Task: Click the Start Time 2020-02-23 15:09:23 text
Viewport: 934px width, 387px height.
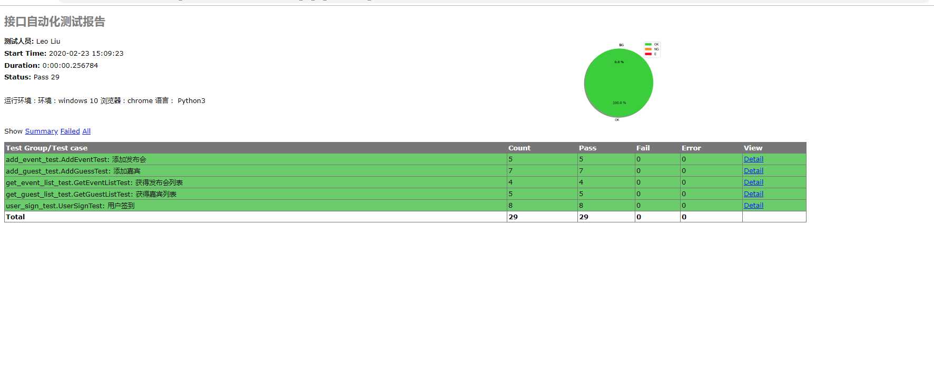Action: point(64,54)
